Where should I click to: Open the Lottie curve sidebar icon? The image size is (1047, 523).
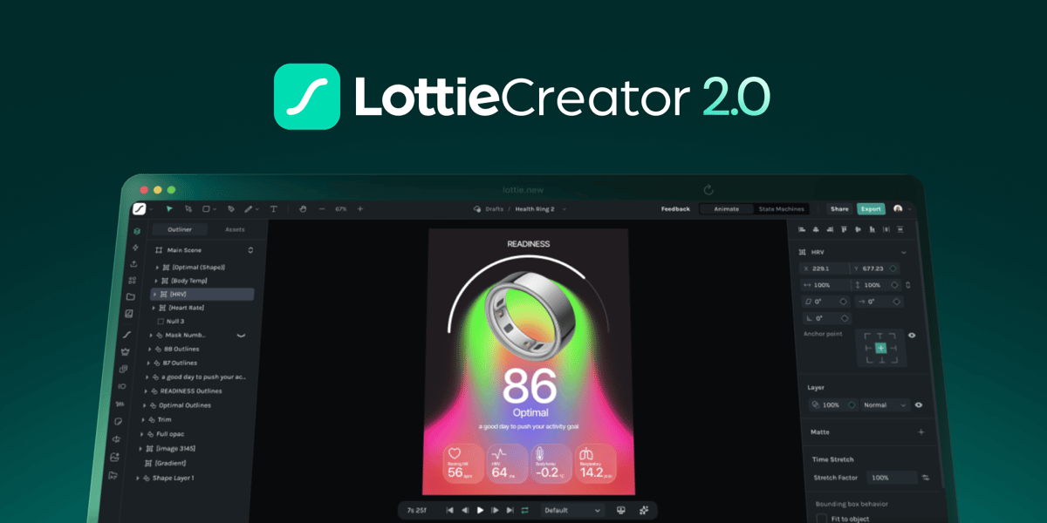[x=127, y=335]
